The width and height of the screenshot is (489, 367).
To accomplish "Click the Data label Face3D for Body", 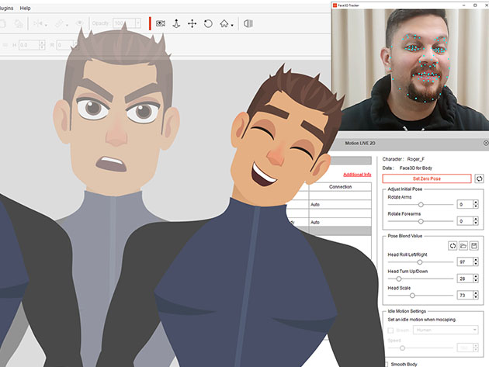I will [x=416, y=168].
